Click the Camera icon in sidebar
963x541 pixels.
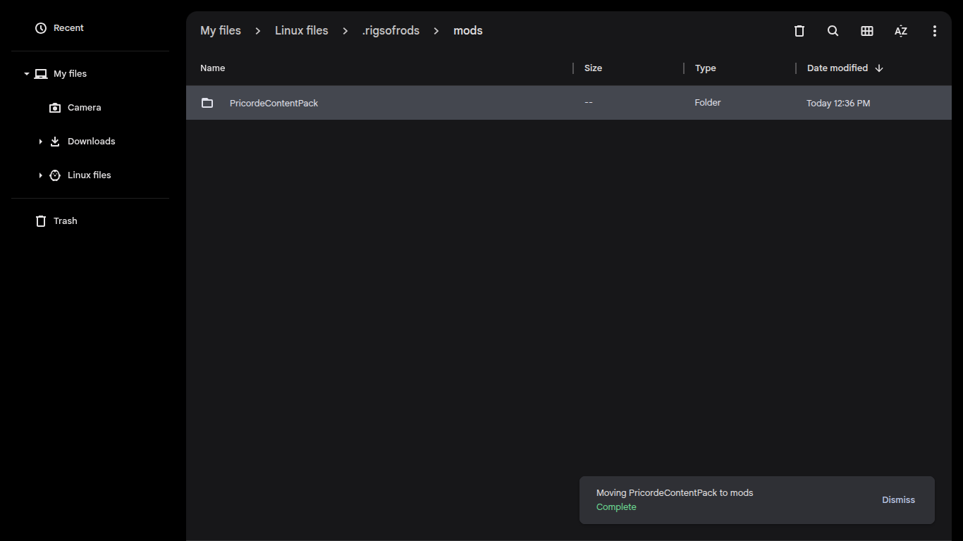(55, 108)
